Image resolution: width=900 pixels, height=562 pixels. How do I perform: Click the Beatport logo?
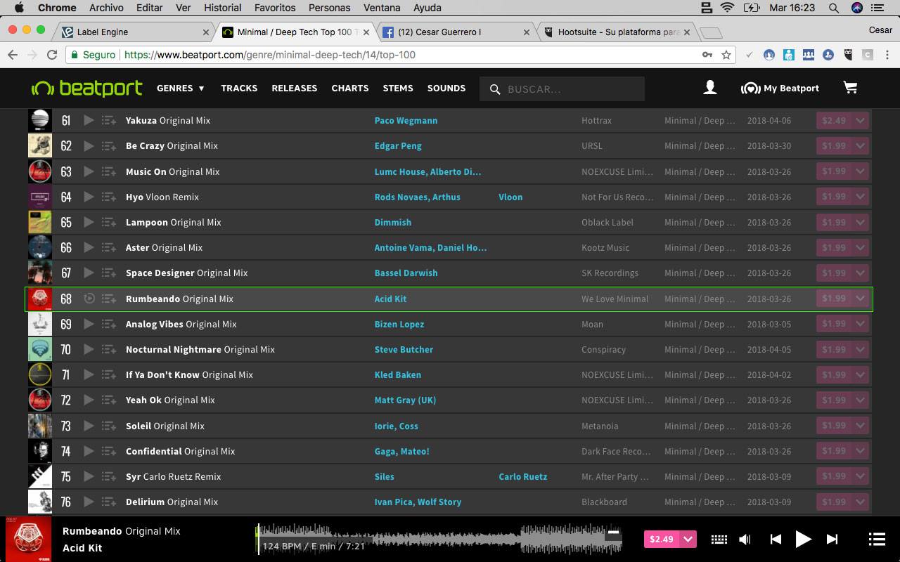tap(86, 88)
